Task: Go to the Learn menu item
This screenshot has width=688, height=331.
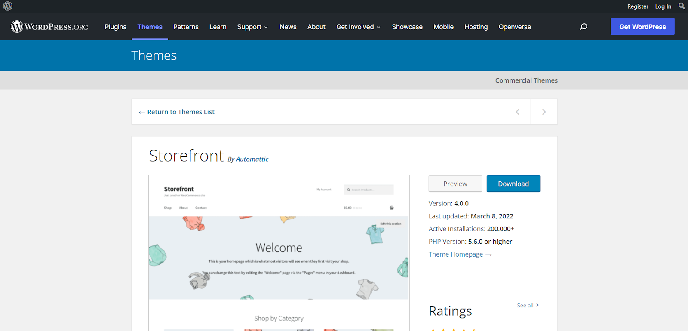Action: click(218, 27)
